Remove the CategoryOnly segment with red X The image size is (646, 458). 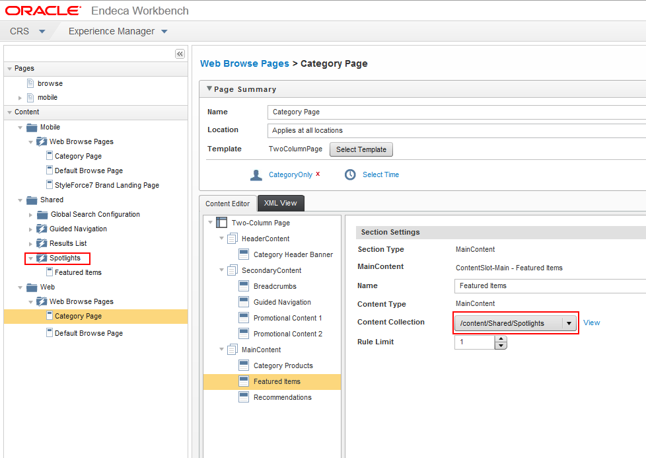click(x=318, y=174)
